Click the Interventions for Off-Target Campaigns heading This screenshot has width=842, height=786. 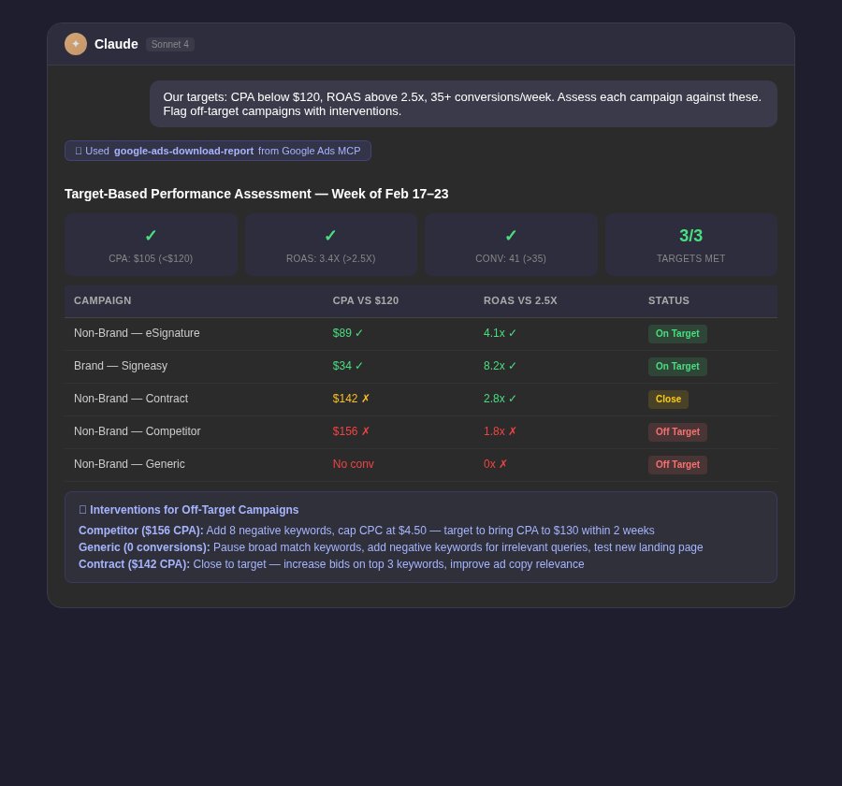[x=188, y=510]
